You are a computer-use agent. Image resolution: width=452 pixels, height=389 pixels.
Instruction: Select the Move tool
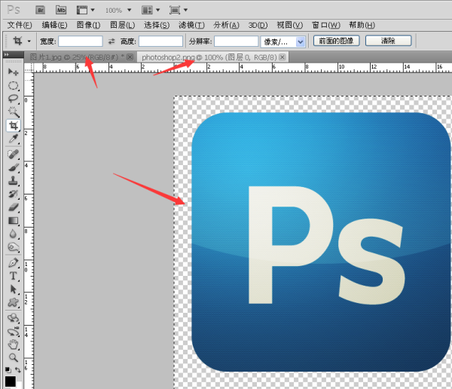coord(13,72)
